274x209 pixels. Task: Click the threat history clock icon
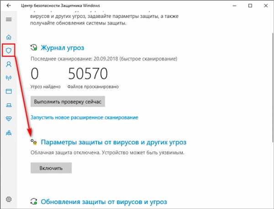coord(34,47)
